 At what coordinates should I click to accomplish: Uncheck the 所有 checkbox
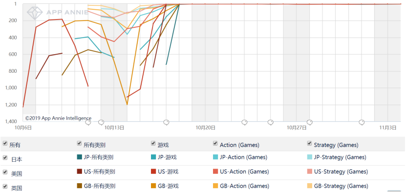[5, 144]
